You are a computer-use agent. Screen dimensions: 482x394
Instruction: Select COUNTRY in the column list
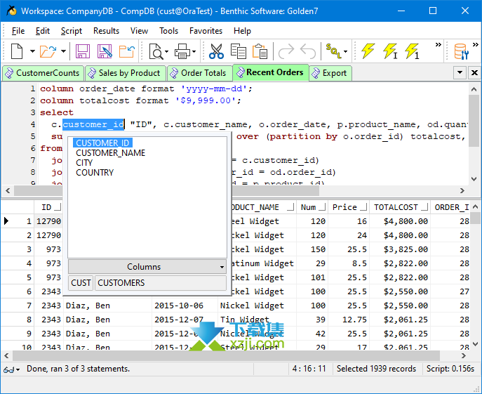95,173
